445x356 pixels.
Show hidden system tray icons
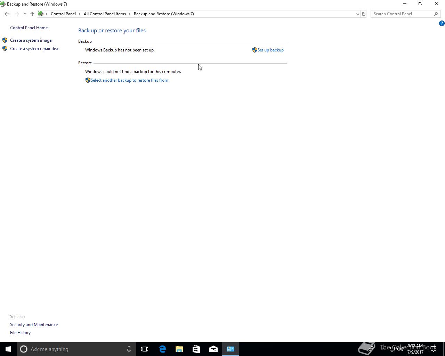click(383, 349)
